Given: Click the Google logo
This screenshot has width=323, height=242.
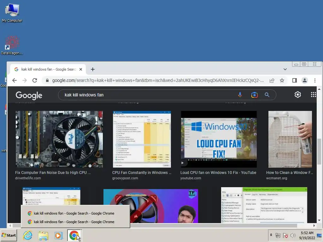Looking at the screenshot, I should [x=29, y=95].
